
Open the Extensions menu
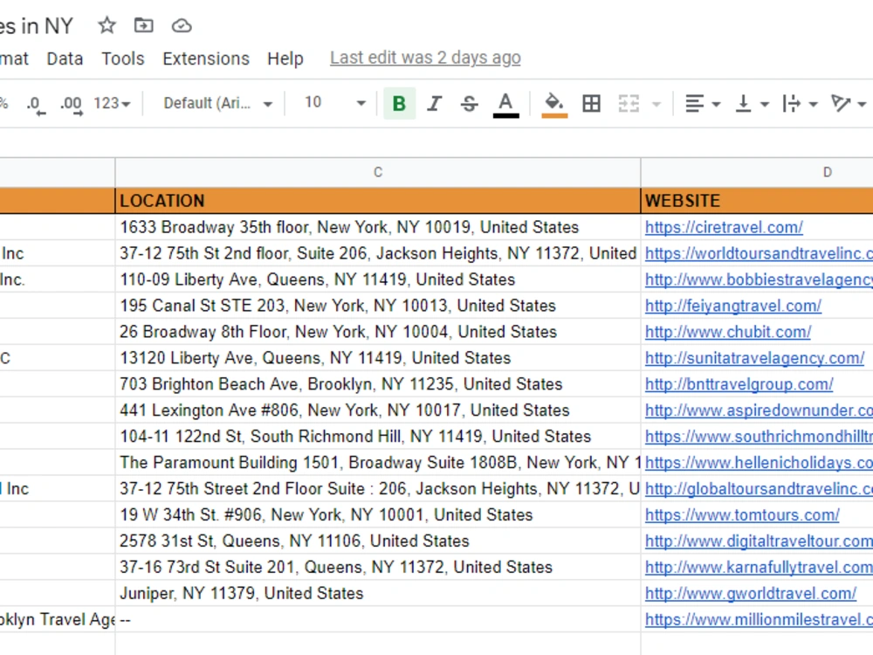[x=206, y=59]
